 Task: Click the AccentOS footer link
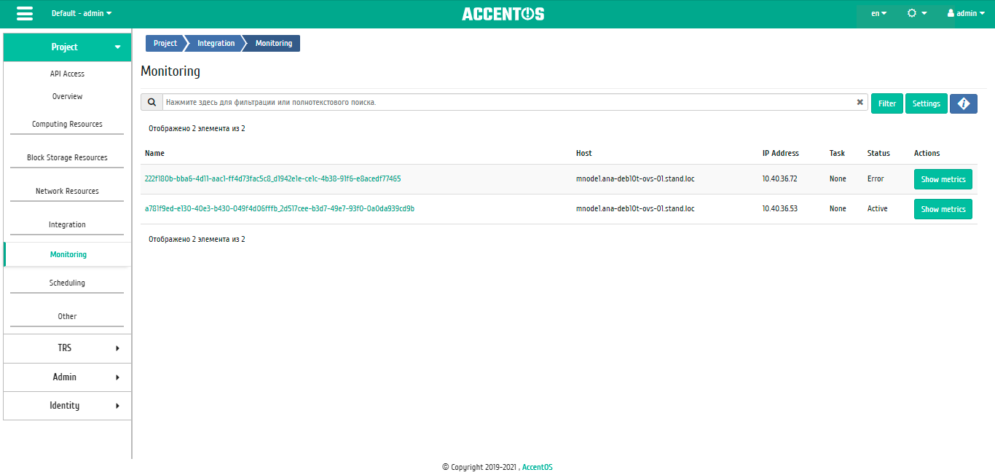point(538,467)
